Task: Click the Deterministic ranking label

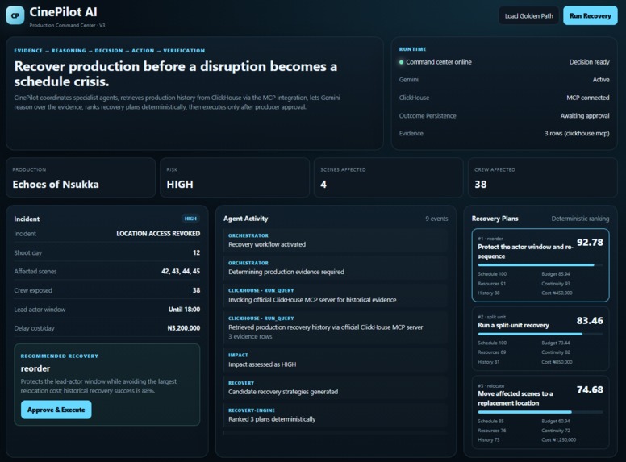Action: coord(580,219)
